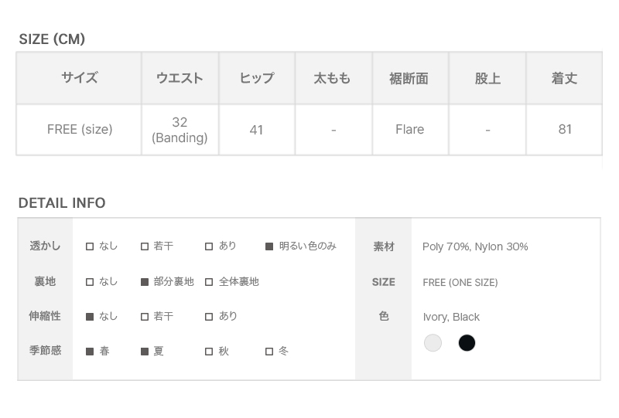Check the 伸縮性 '若干' checkbox
This screenshot has height=418, width=619.
(x=145, y=317)
